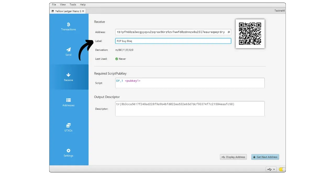This screenshot has width=335, height=175.
Task: Show the UTXOs coin stack section
Action: coord(68,127)
